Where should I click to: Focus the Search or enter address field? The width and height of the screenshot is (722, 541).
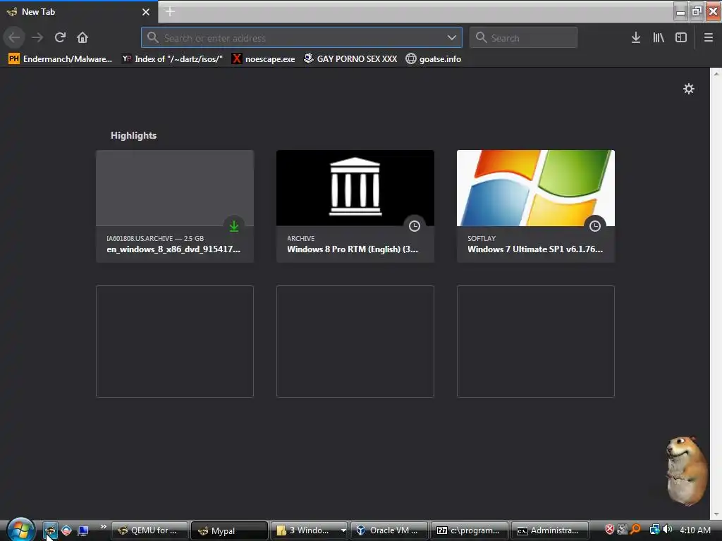tap(302, 37)
